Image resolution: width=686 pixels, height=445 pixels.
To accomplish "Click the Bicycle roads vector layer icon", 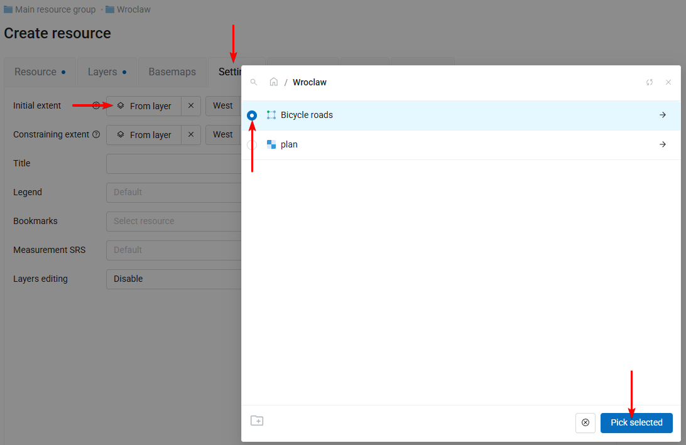I will [271, 115].
